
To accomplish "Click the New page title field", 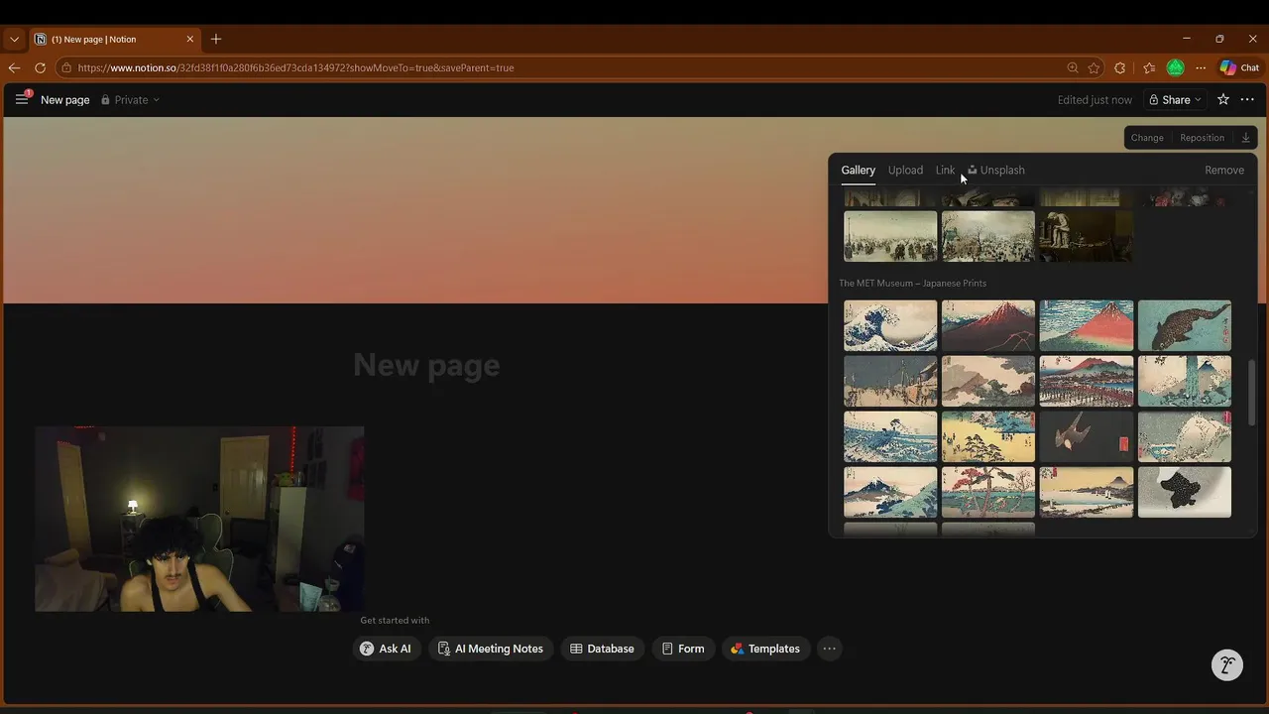I will [x=426, y=365].
